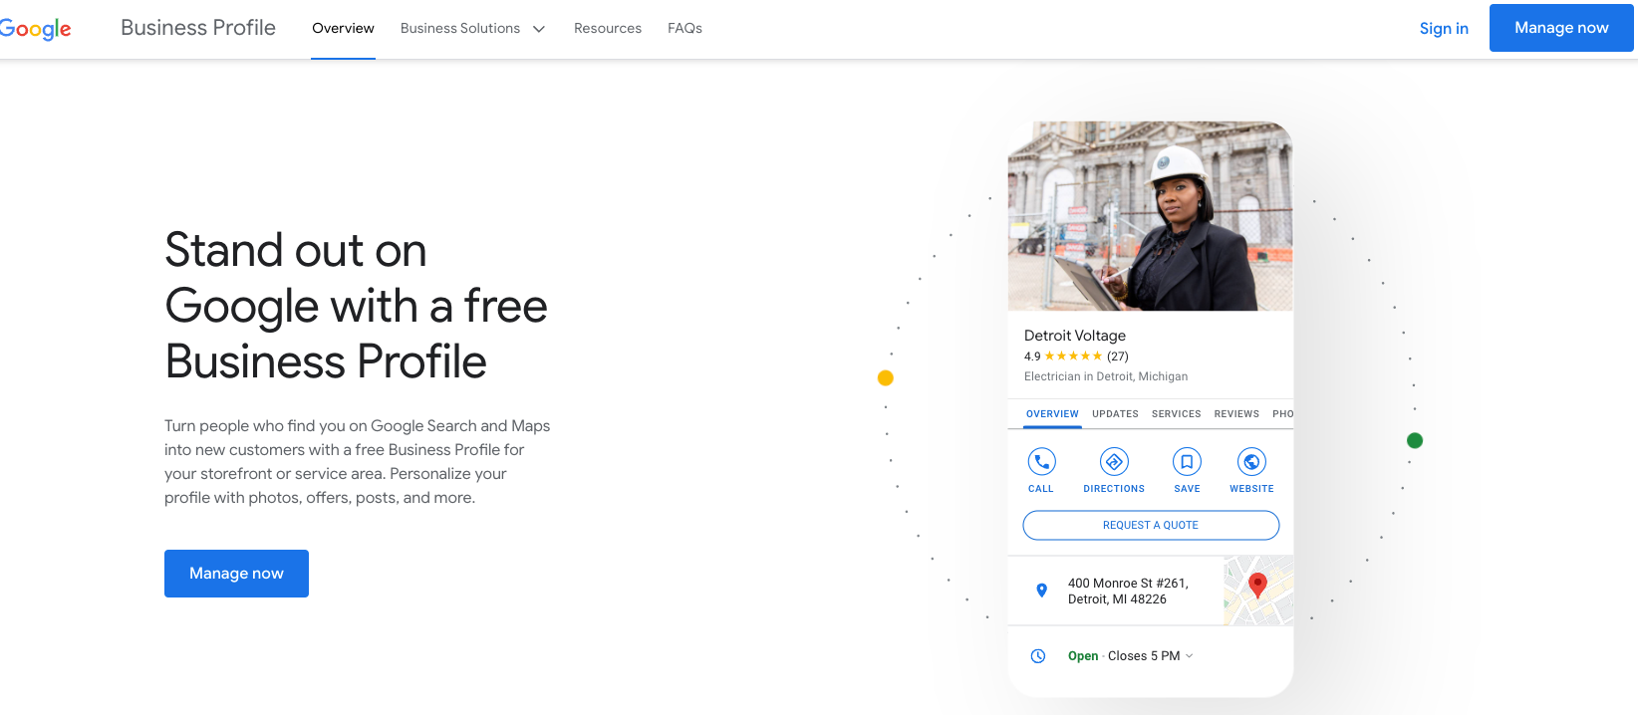Tap the Call phone icon

click(x=1041, y=462)
